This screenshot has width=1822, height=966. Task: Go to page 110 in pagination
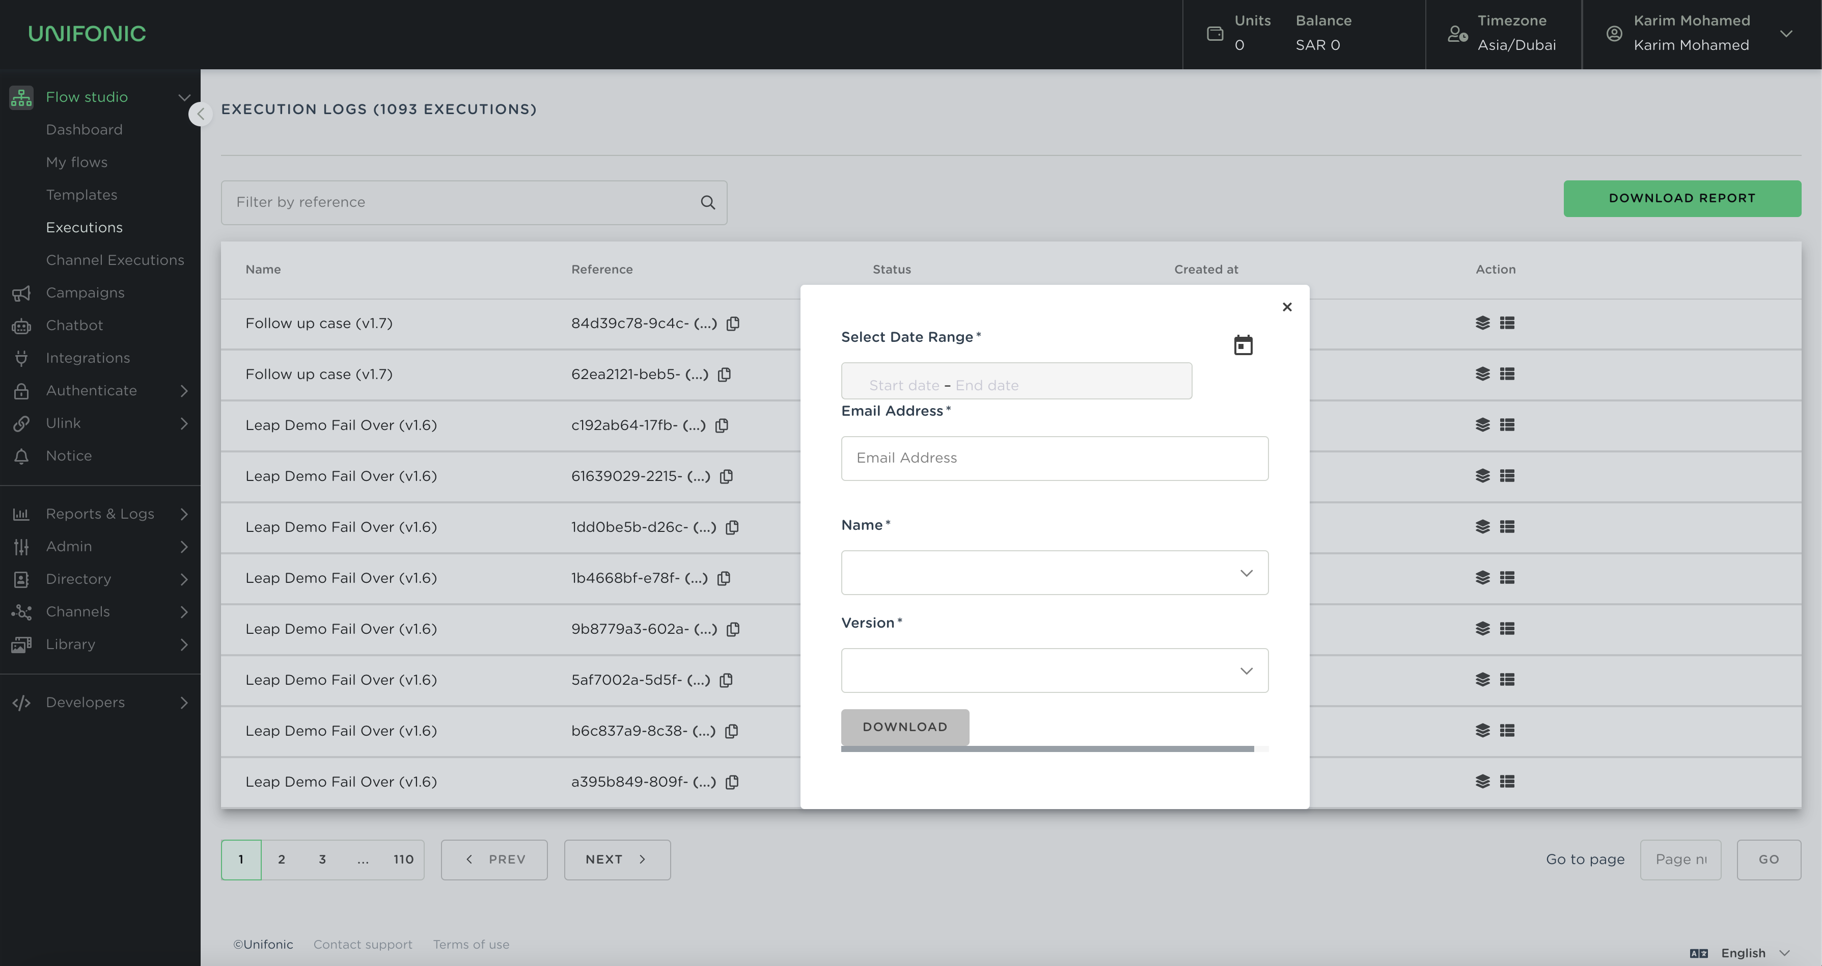(x=403, y=859)
